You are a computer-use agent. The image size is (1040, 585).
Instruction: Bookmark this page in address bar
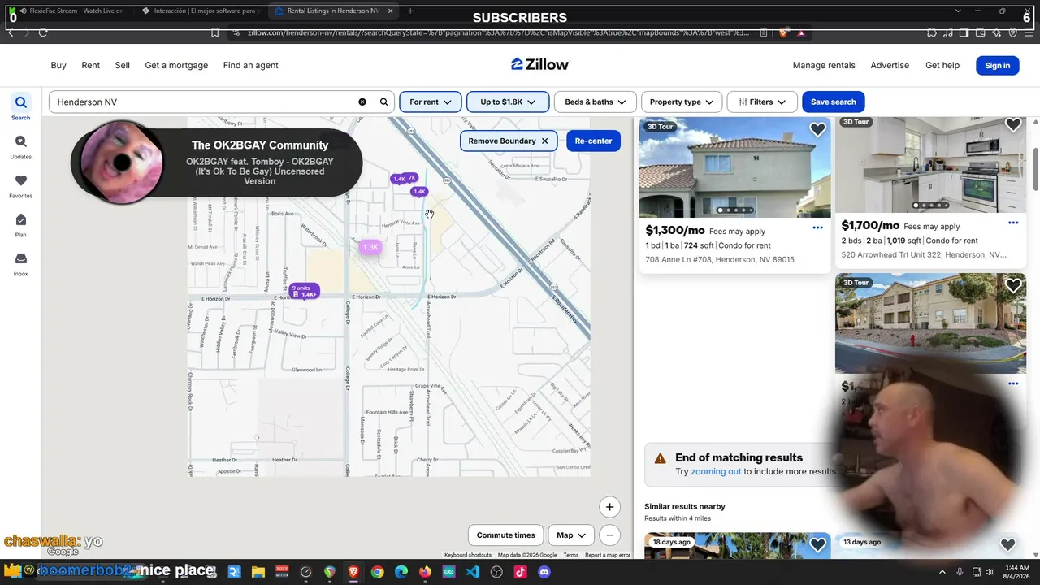214,32
